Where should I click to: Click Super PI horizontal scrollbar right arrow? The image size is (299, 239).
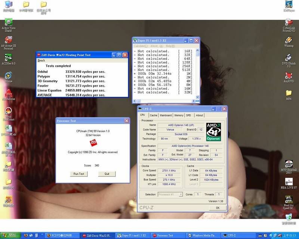(194, 101)
